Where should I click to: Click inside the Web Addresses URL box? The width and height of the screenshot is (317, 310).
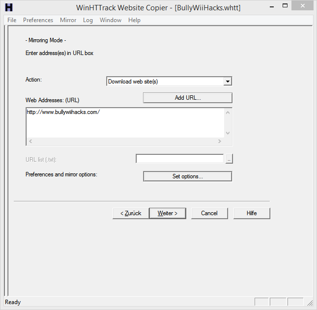[125, 123]
